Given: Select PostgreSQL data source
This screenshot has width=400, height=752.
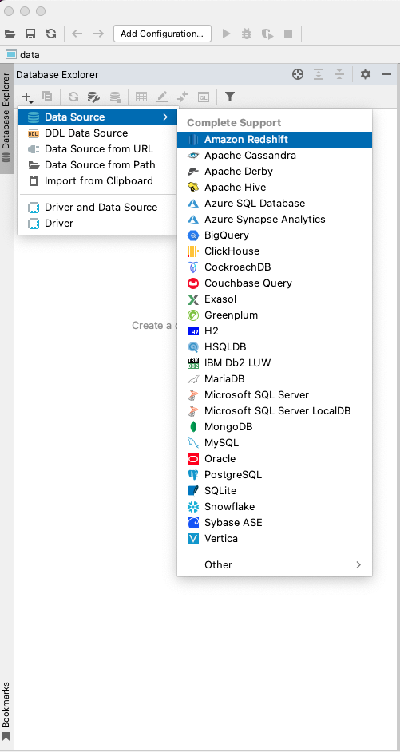Looking at the screenshot, I should point(275,475).
